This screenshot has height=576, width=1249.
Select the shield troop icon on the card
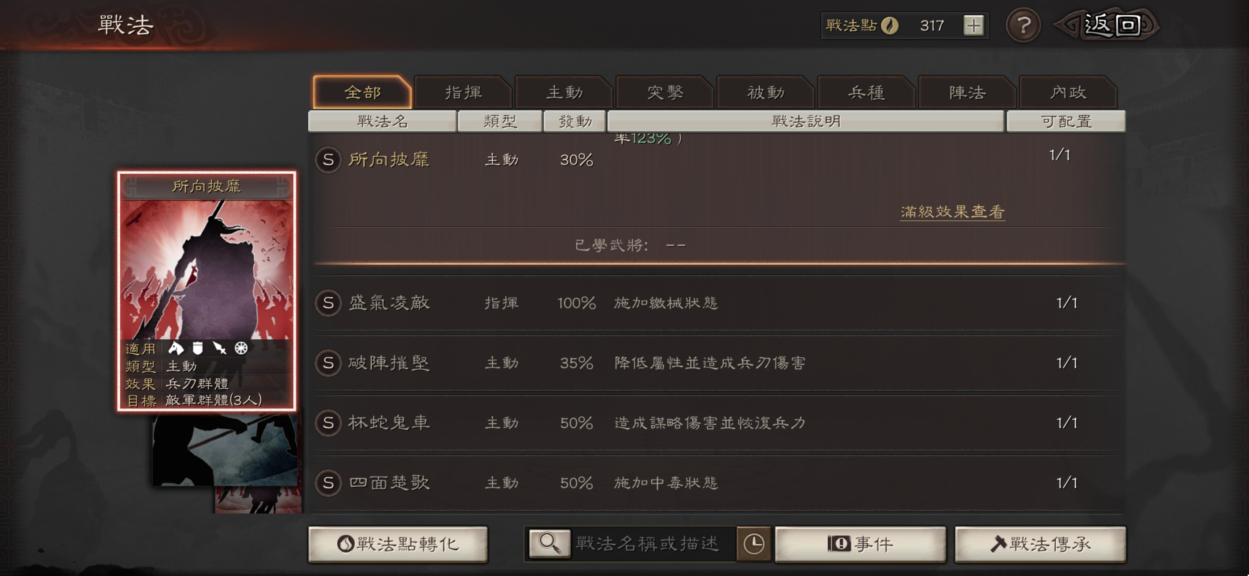(197, 348)
